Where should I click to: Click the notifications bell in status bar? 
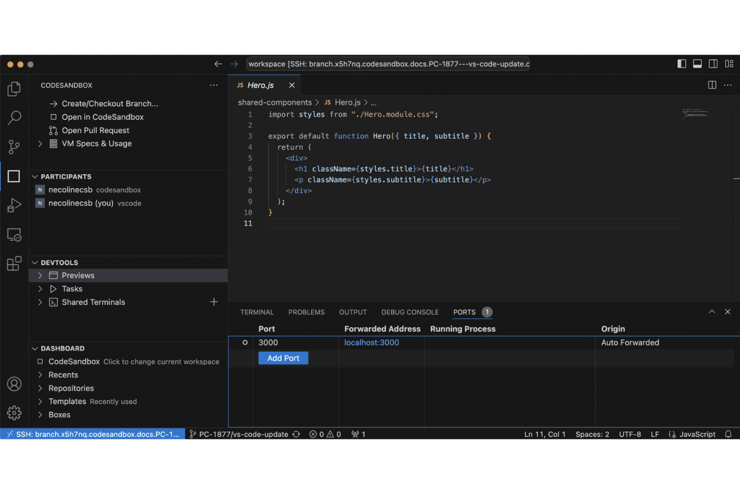click(x=728, y=434)
